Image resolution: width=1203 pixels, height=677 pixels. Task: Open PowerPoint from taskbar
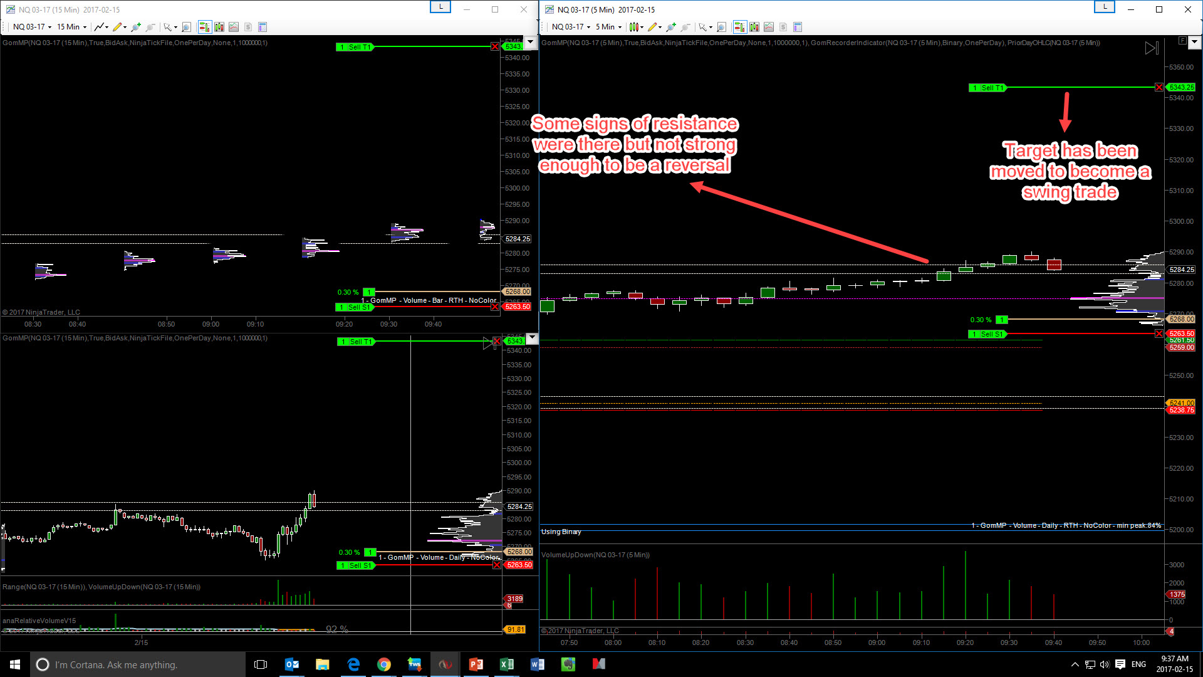coord(476,664)
